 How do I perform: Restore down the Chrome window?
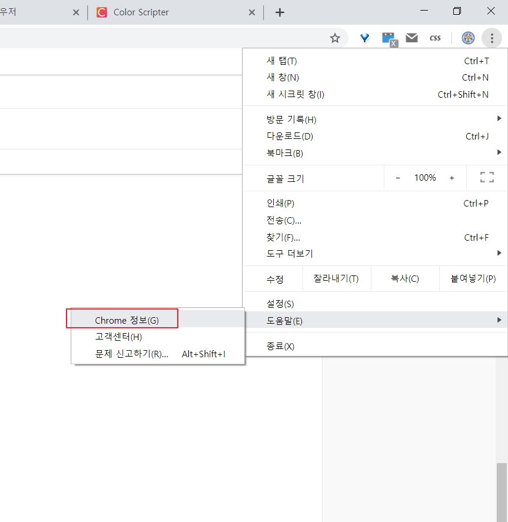coord(457,11)
